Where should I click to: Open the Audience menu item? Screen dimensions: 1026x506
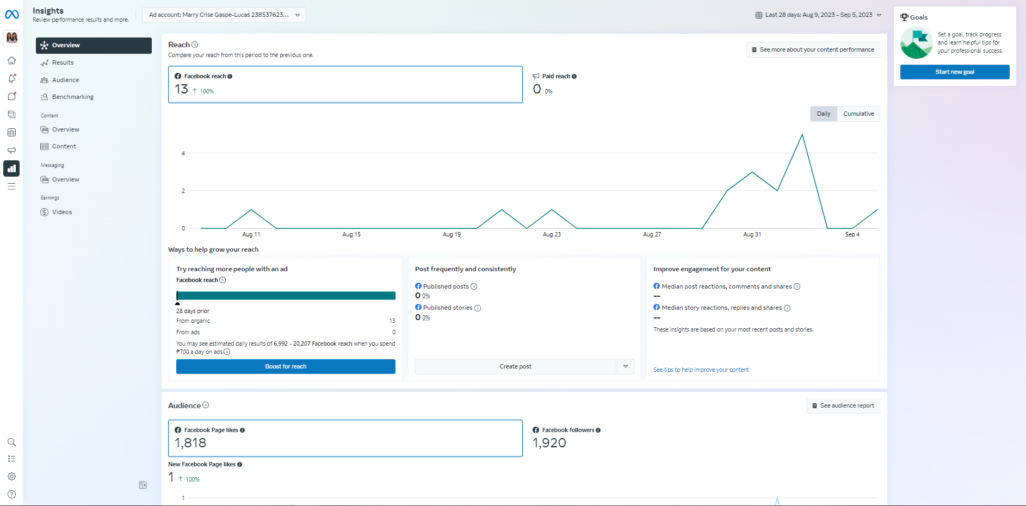coord(65,80)
